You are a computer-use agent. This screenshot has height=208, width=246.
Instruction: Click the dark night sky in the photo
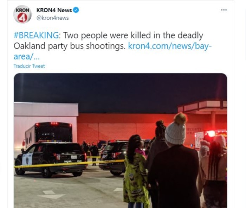pyautogui.click(x=120, y=91)
